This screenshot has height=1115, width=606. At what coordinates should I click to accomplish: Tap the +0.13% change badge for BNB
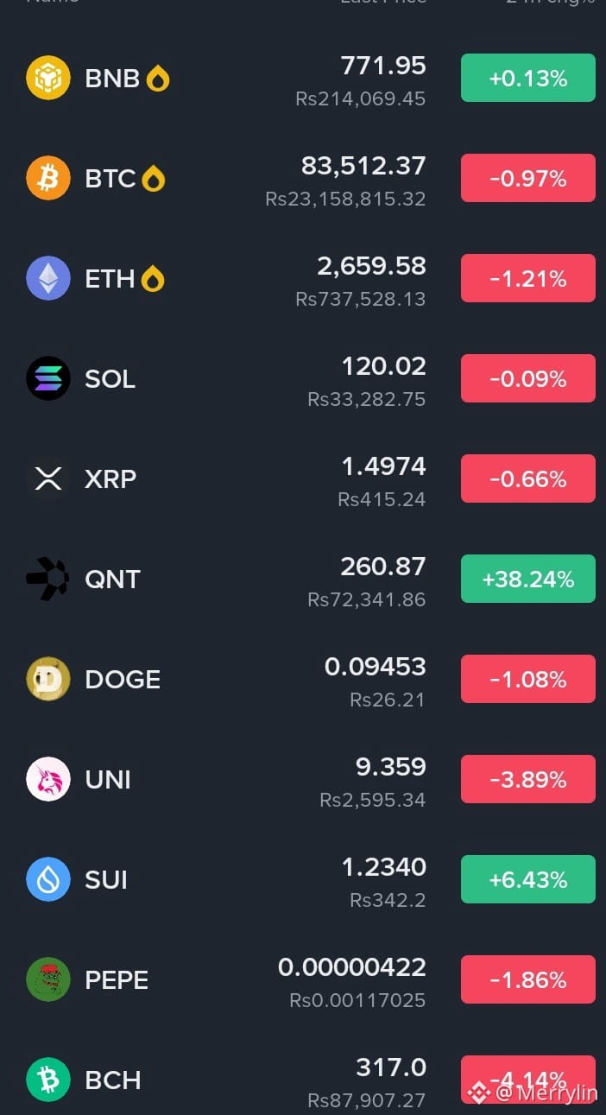(x=528, y=78)
